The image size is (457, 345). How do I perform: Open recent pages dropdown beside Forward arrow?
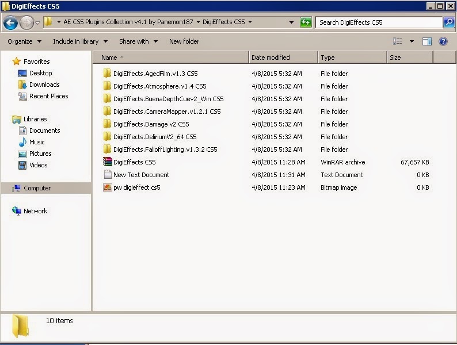coord(37,22)
